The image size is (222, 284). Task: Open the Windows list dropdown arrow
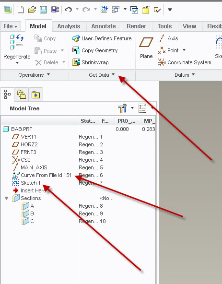click(125, 9)
